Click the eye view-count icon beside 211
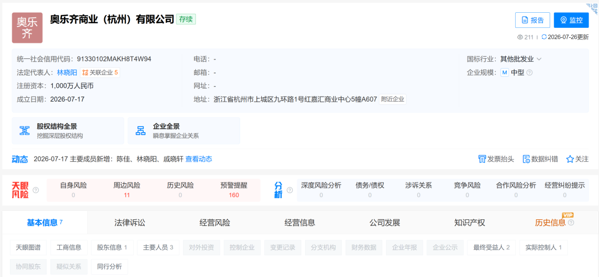 (x=520, y=37)
